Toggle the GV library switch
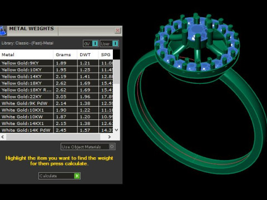Image resolution: width=267 pixels, height=200 pixels. click(91, 44)
